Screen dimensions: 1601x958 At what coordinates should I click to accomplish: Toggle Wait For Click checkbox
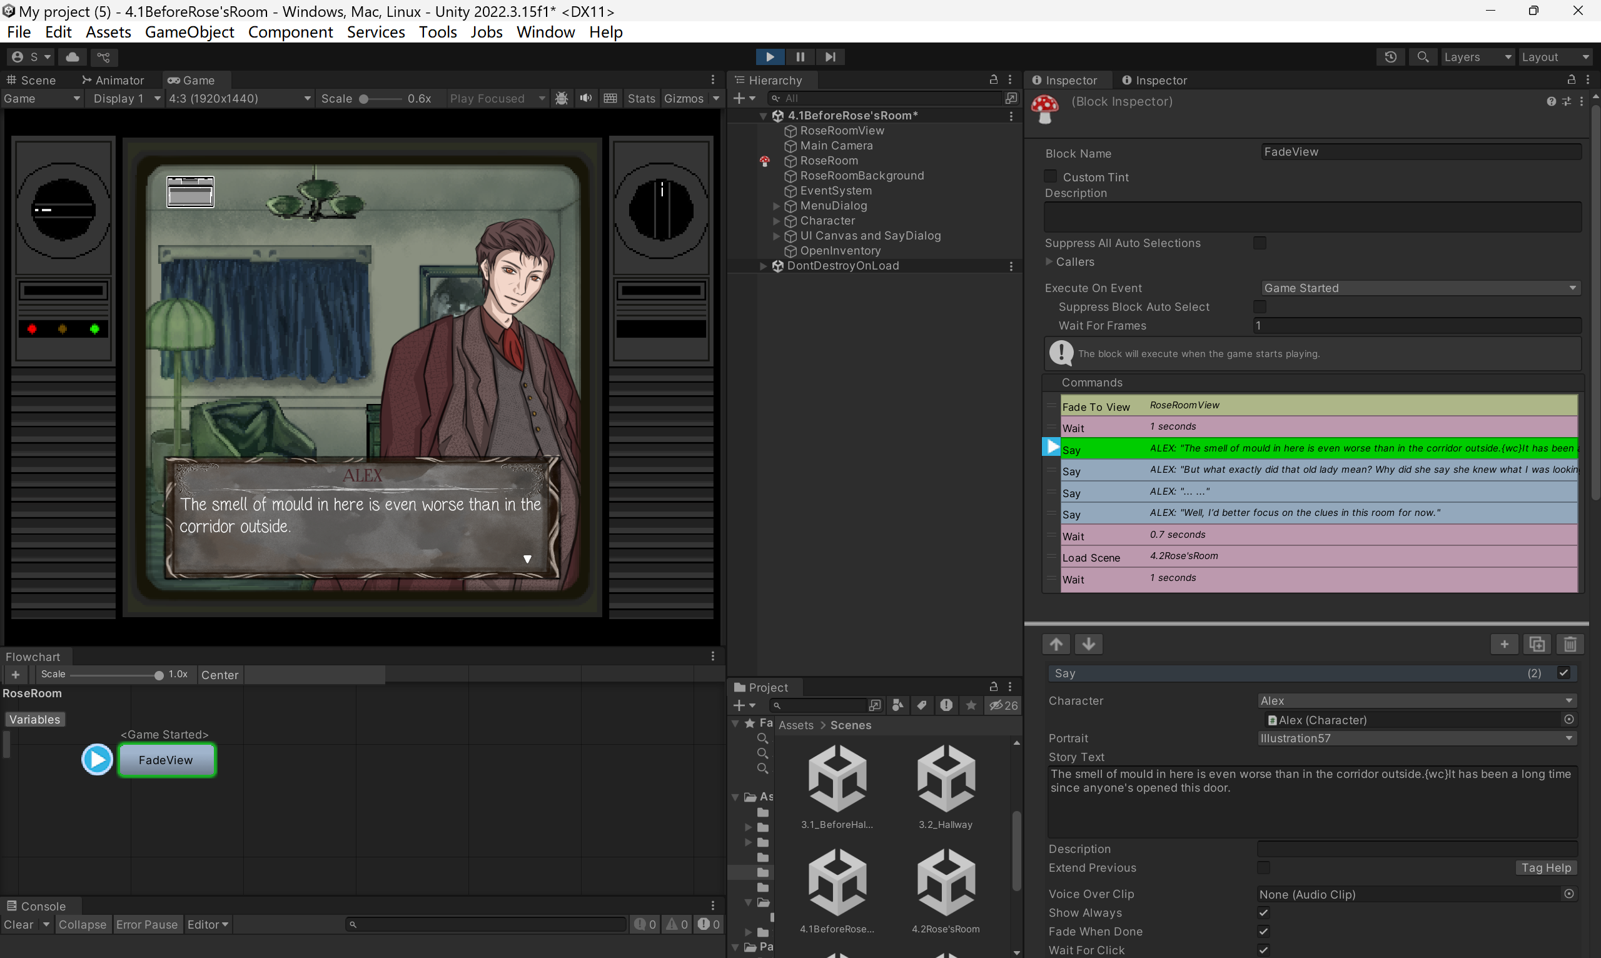tap(1263, 950)
